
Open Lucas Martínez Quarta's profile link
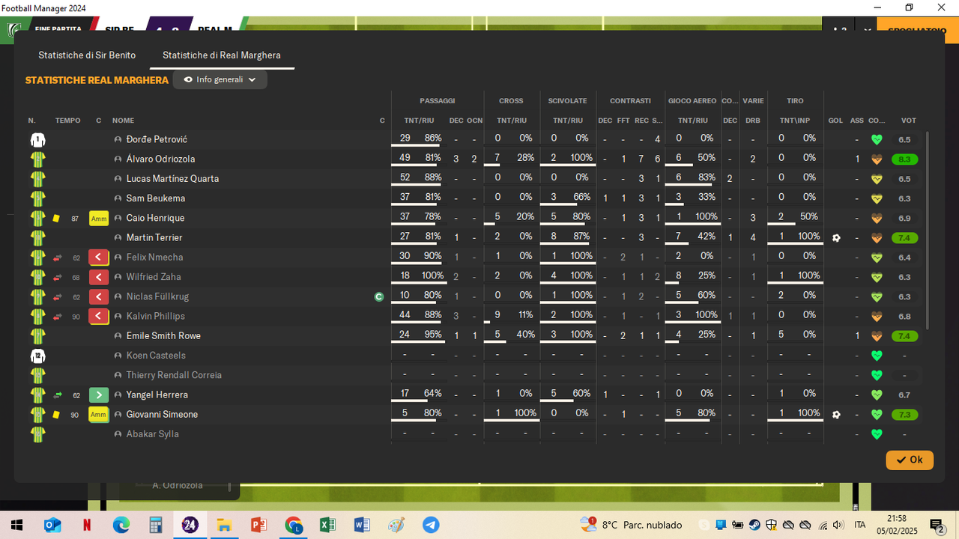172,179
